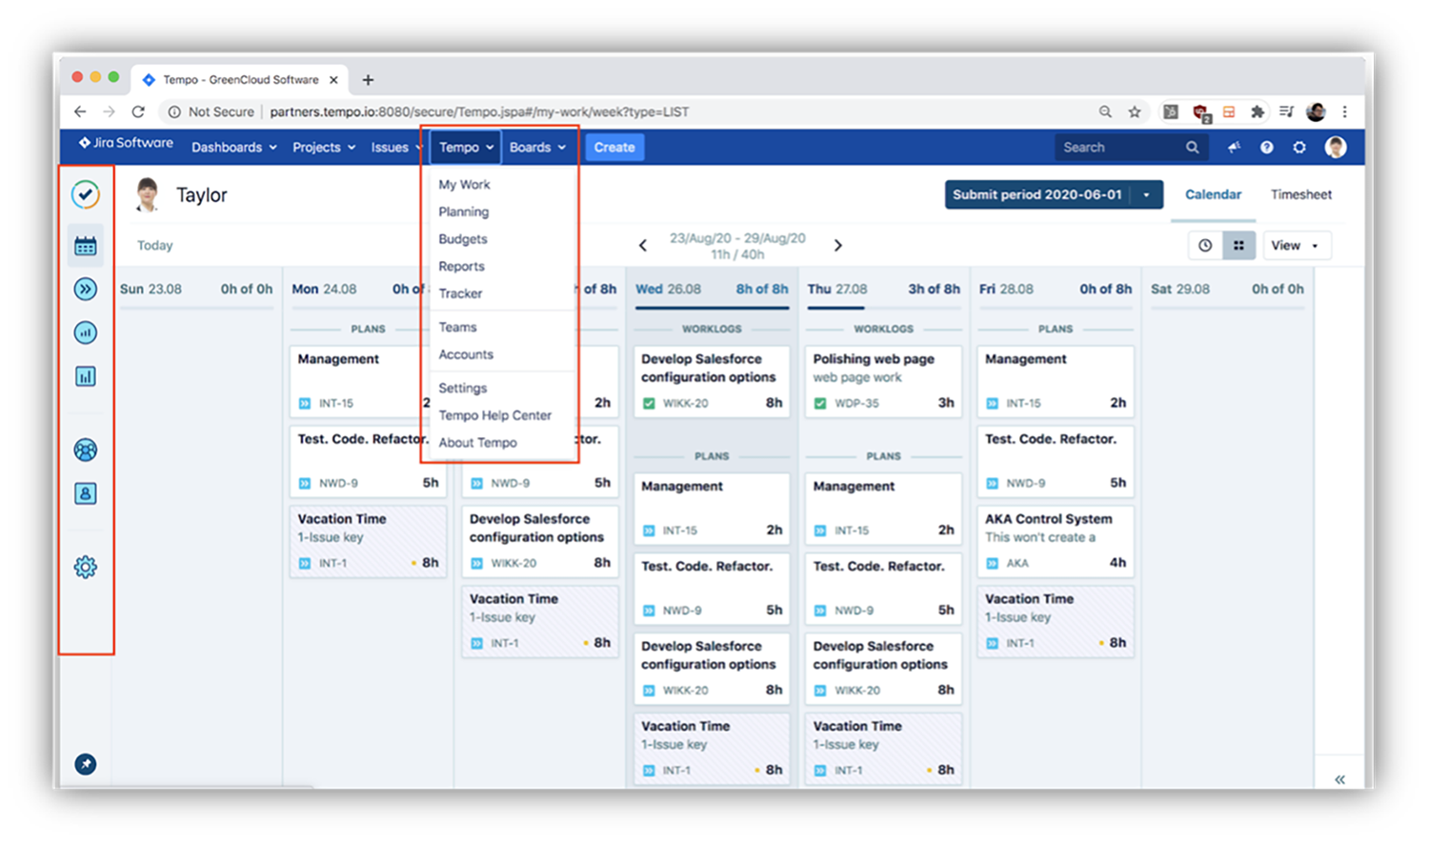Image resolution: width=1429 pixels, height=842 pixels.
Task: Open the View dropdown
Action: [x=1297, y=246]
